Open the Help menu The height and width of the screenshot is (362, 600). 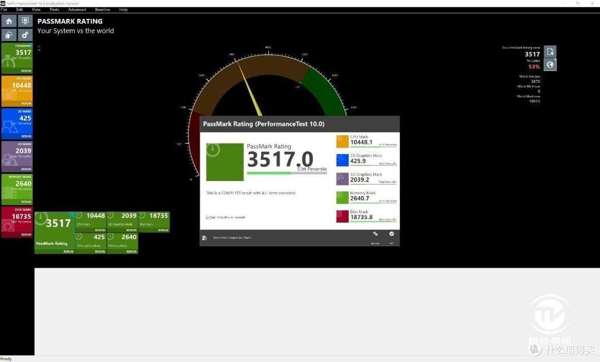point(123,9)
